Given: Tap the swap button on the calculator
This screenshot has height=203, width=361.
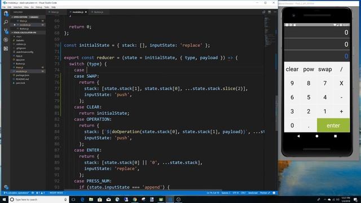Looking at the screenshot, I should [325, 69].
